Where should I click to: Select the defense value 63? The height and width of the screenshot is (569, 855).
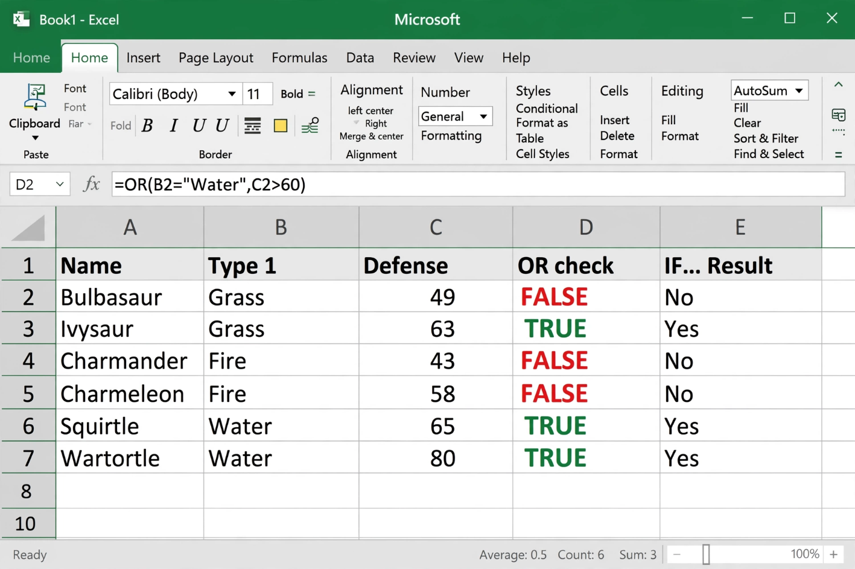coord(436,329)
